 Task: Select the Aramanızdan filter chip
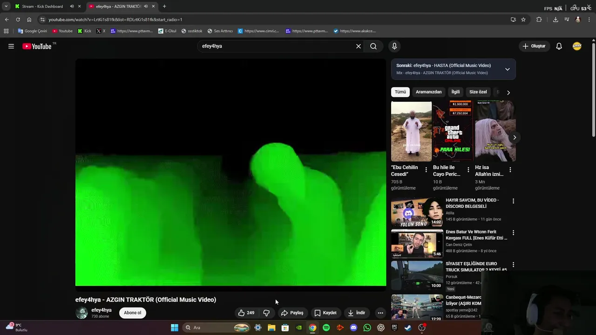(428, 92)
